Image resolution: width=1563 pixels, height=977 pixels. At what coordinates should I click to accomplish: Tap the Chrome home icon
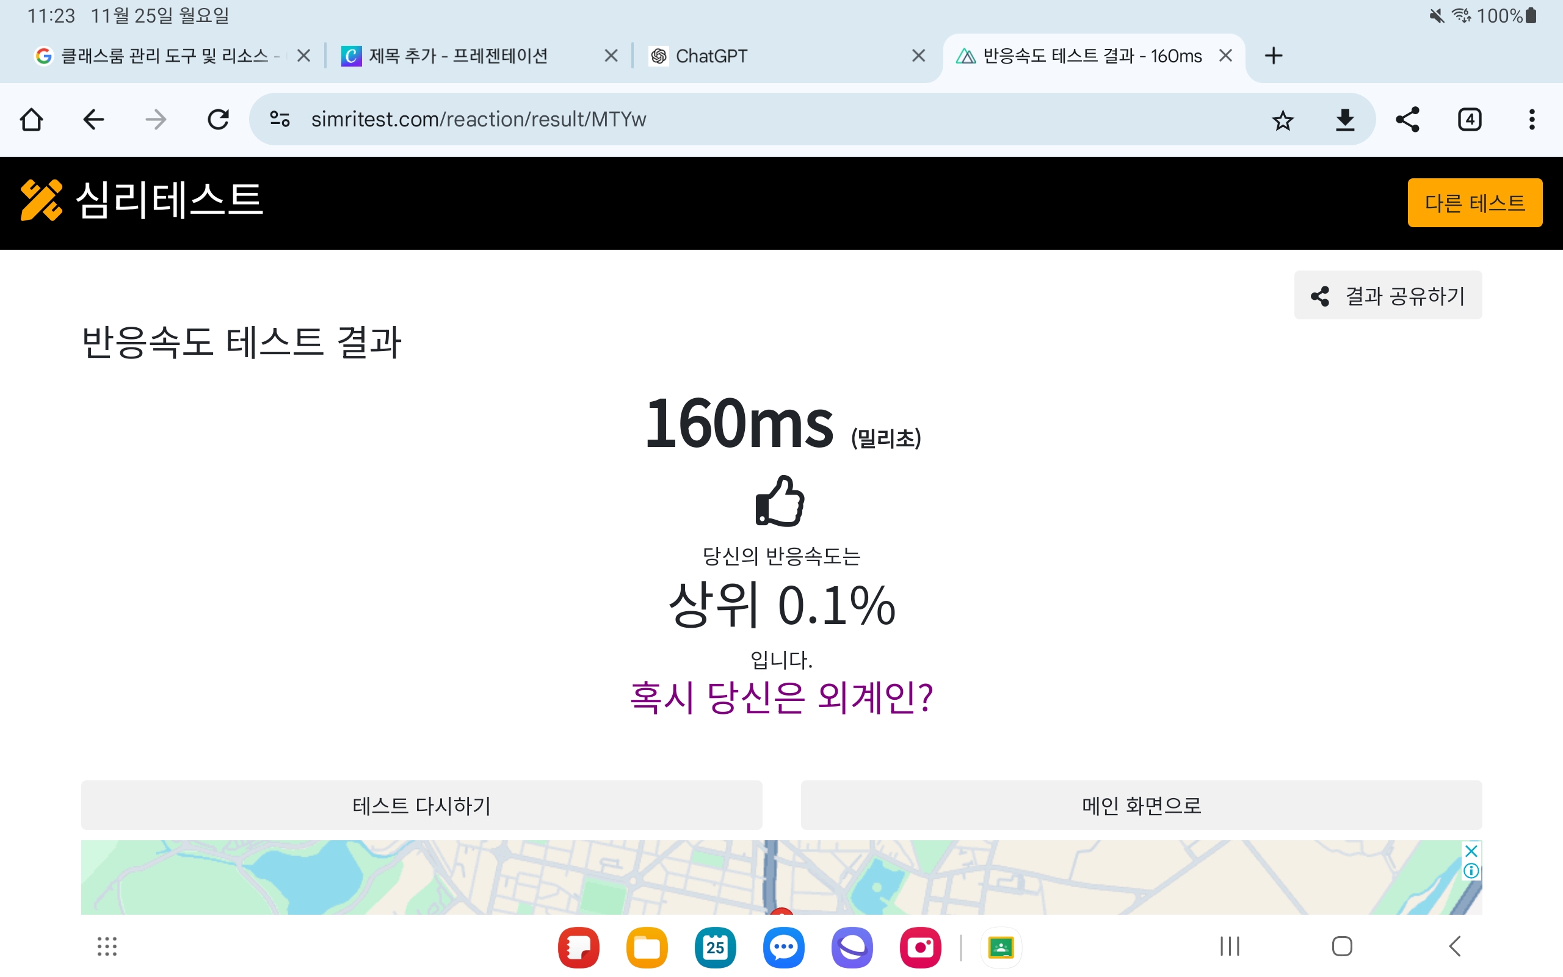(31, 120)
